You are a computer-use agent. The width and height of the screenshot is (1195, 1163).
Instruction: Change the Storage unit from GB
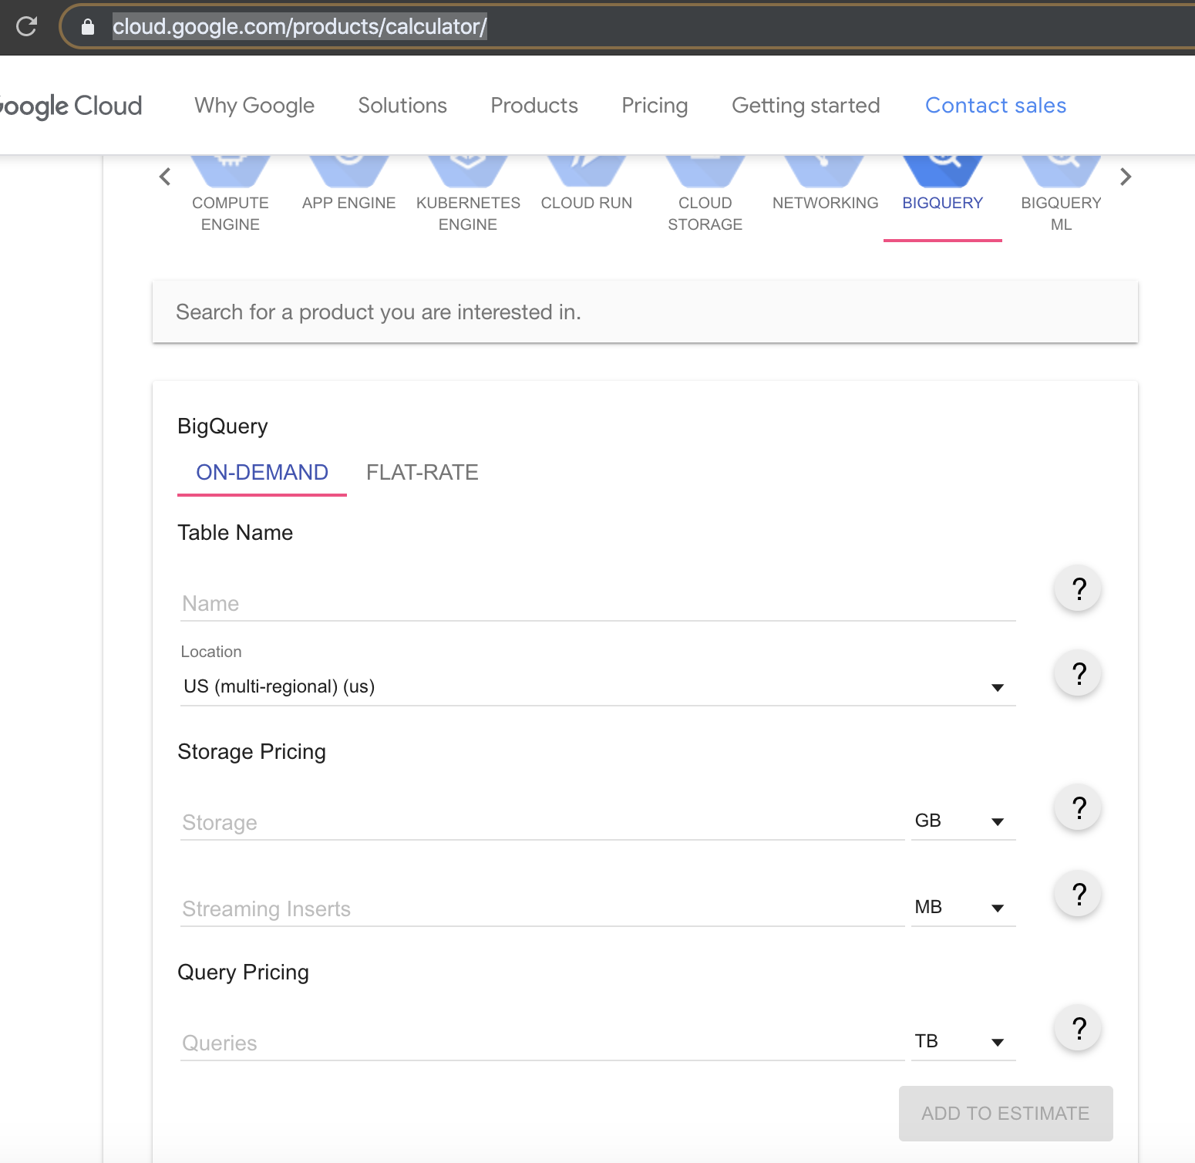pyautogui.click(x=963, y=821)
